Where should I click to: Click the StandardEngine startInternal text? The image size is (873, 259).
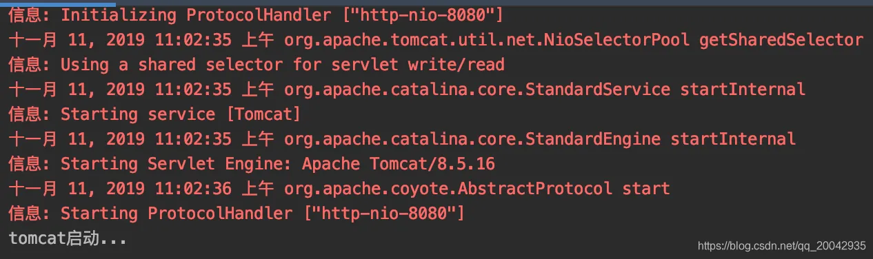(x=661, y=138)
